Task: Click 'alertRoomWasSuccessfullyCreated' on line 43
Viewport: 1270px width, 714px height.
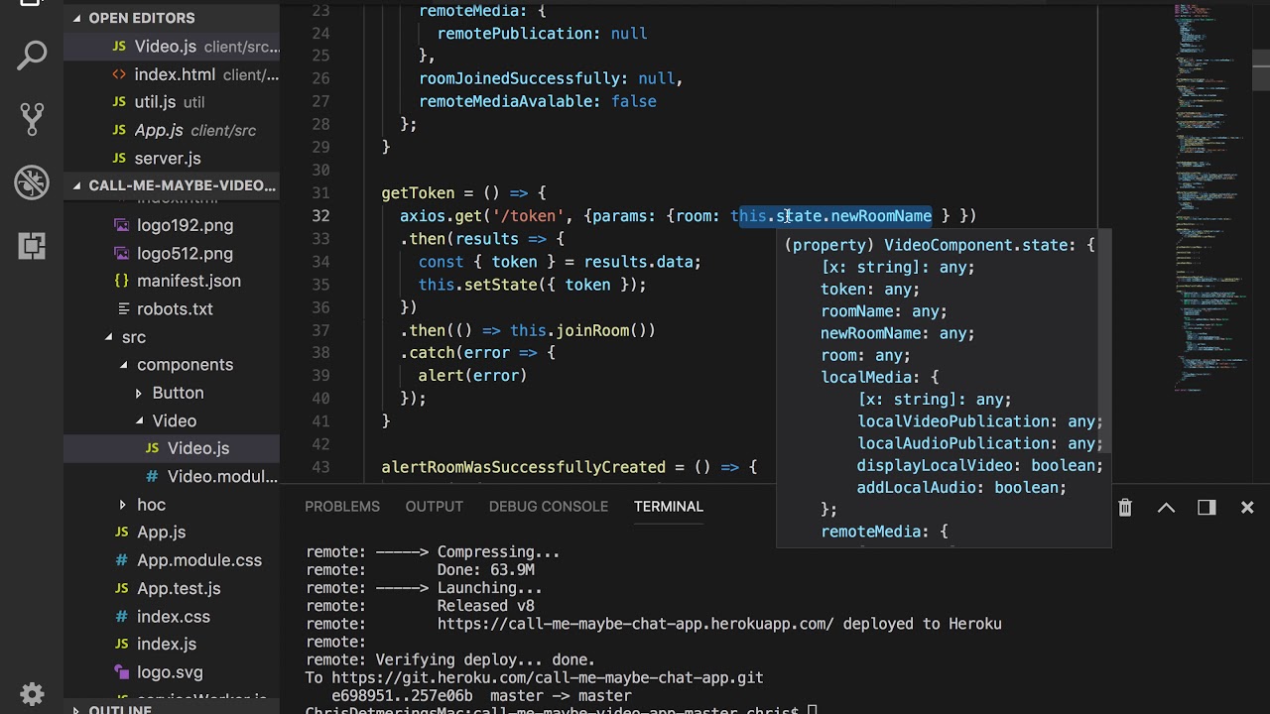Action: tap(524, 467)
